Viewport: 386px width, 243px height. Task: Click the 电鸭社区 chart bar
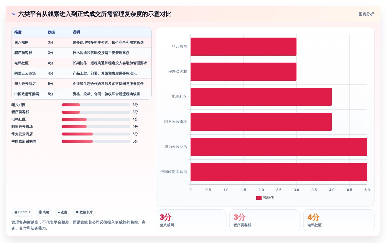tap(261, 97)
